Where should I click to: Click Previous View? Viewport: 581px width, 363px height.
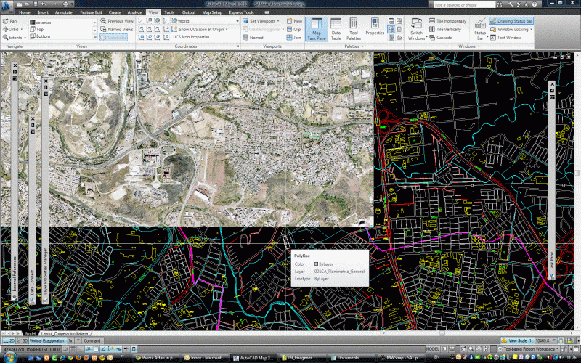117,21
